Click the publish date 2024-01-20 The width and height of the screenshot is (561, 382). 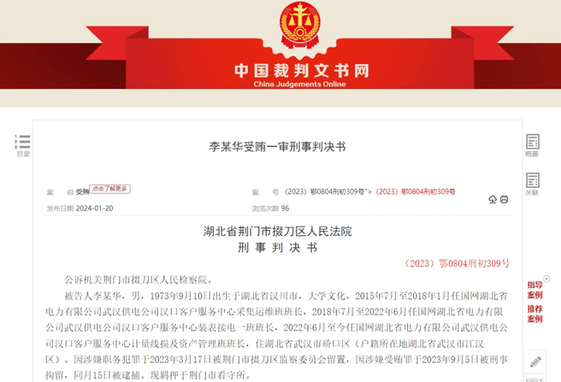click(x=95, y=208)
